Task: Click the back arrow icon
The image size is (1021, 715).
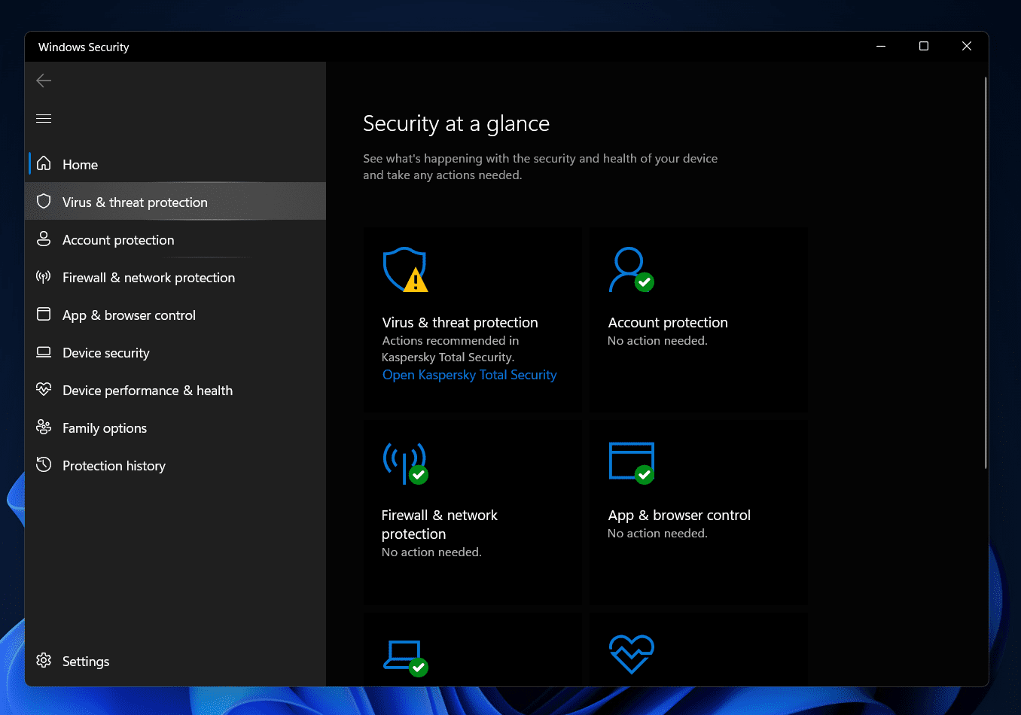Action: pos(44,81)
